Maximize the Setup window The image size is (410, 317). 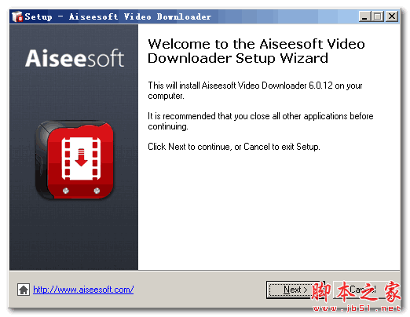coord(377,16)
